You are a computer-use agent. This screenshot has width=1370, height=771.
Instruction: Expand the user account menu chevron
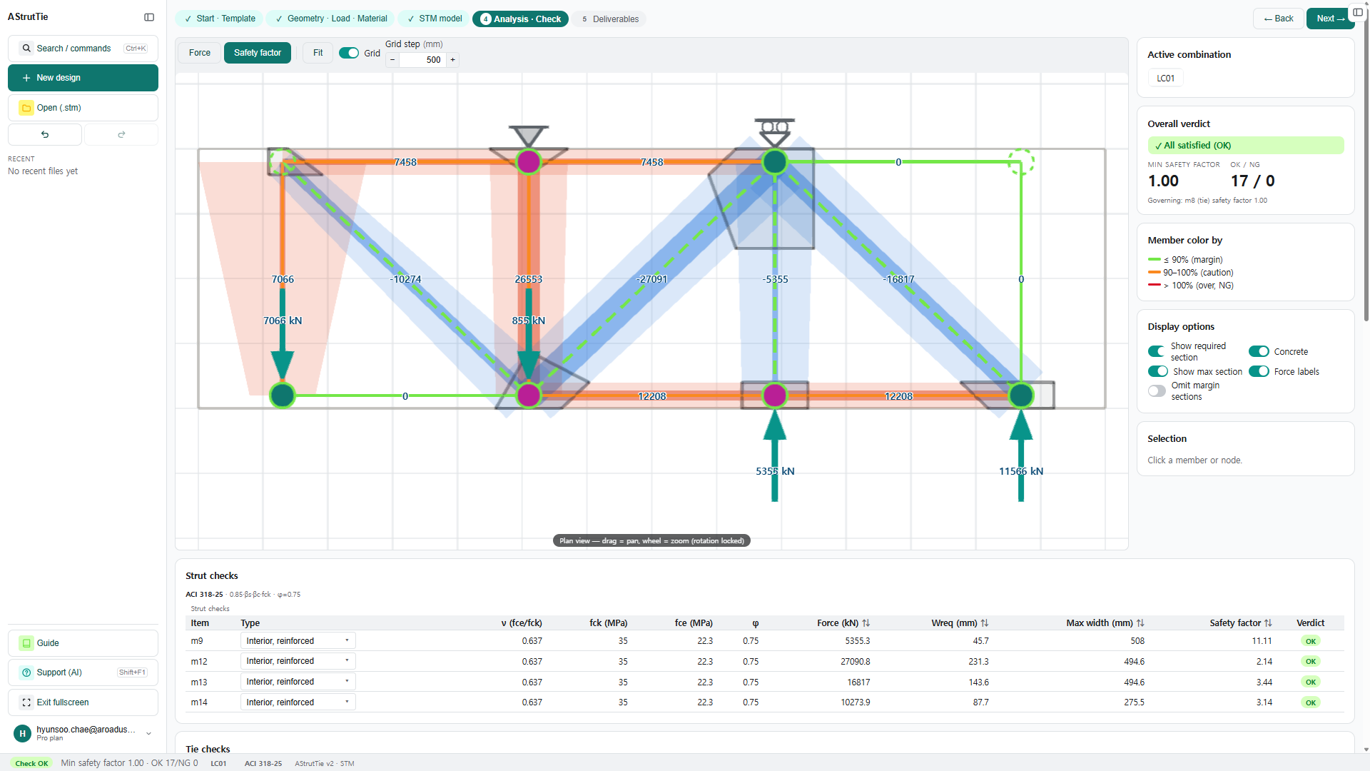coord(148,733)
